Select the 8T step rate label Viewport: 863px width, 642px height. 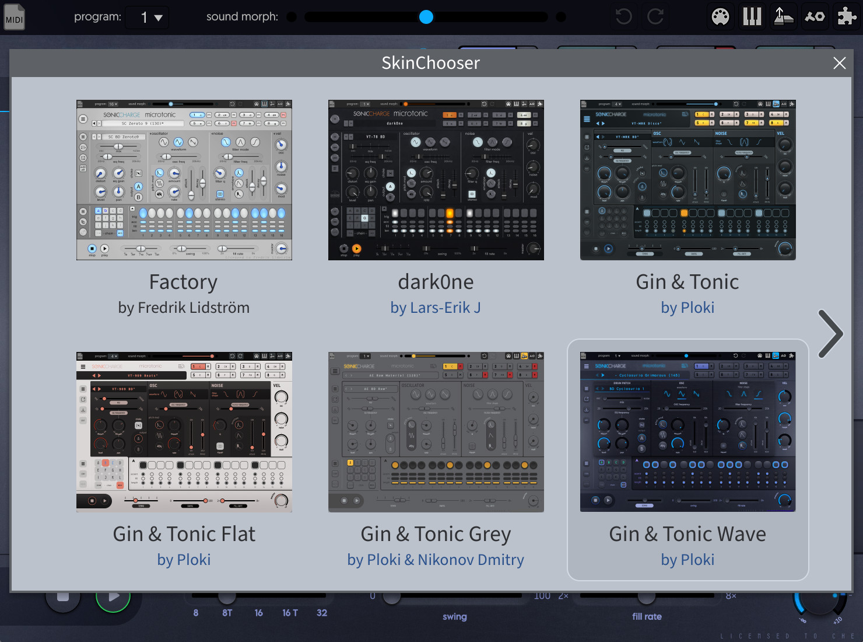pyautogui.click(x=227, y=613)
